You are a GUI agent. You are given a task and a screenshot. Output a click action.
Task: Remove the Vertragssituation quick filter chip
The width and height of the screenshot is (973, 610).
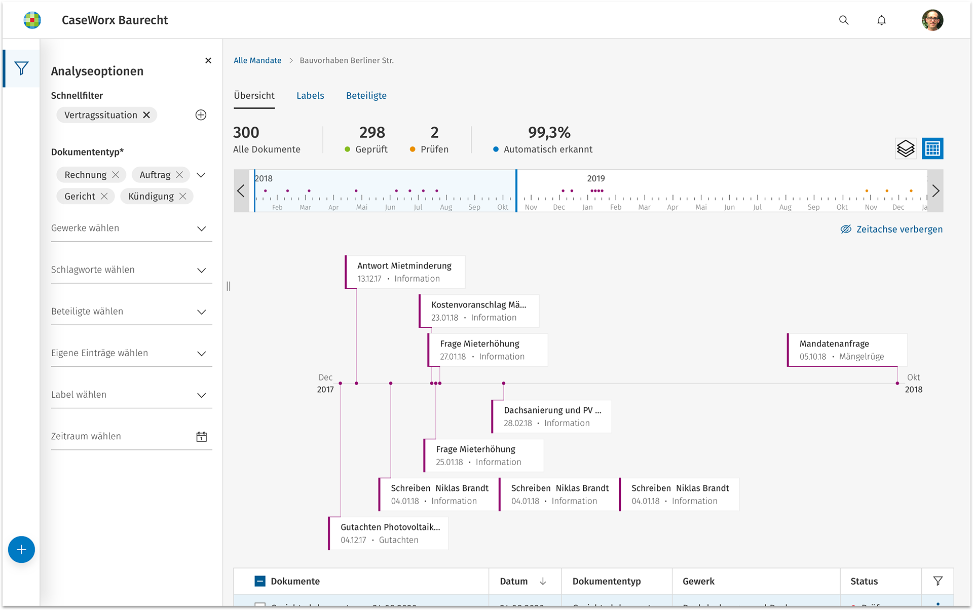pos(146,115)
